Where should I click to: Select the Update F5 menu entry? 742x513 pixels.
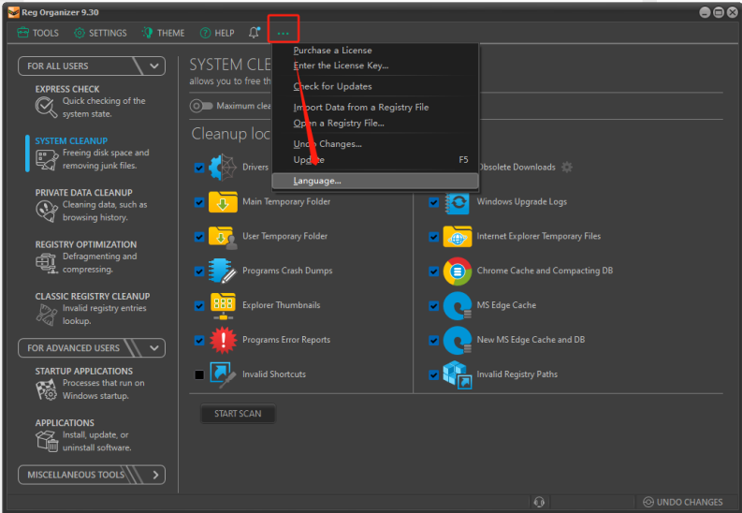pyautogui.click(x=375, y=159)
